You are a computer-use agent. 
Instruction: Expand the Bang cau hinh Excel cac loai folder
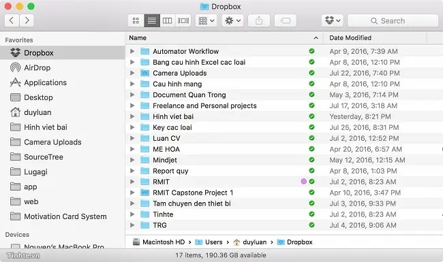[132, 62]
